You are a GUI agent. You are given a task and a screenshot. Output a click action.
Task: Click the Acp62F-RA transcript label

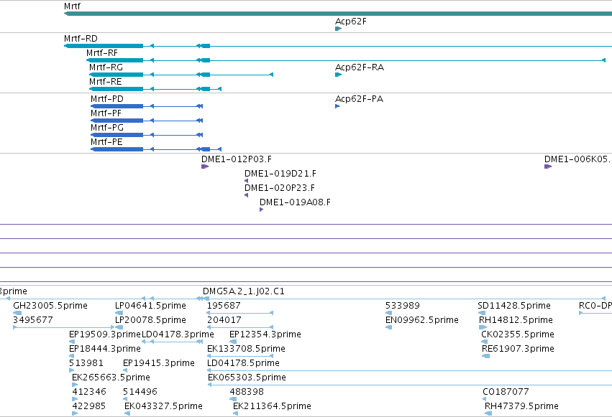pyautogui.click(x=360, y=67)
